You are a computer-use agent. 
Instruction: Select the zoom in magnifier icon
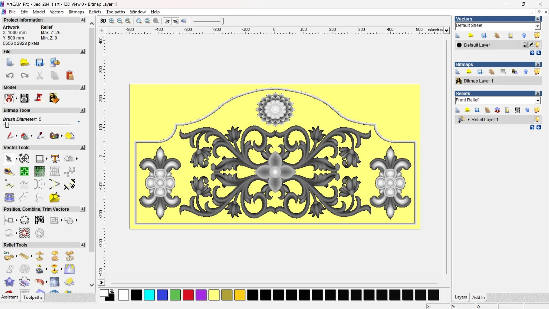111,21
